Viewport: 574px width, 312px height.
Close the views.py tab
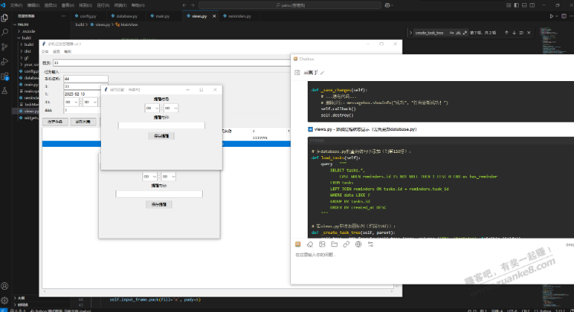pos(214,16)
